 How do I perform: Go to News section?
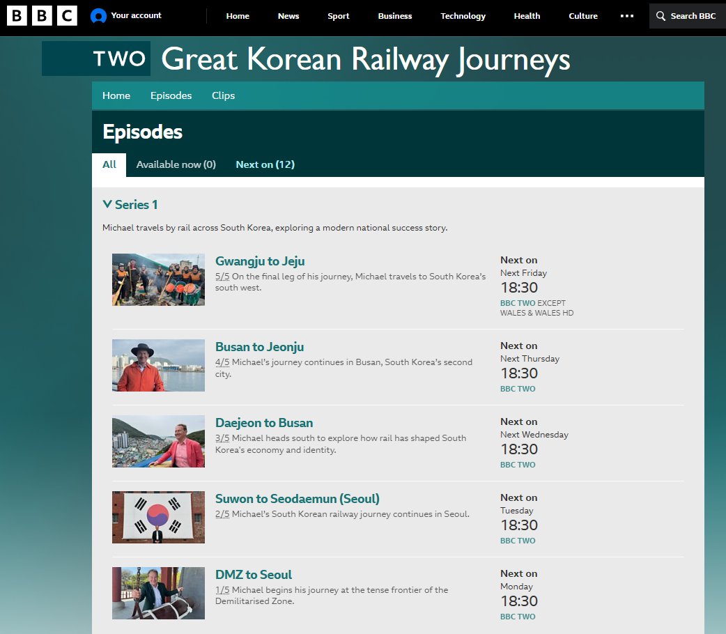[288, 16]
